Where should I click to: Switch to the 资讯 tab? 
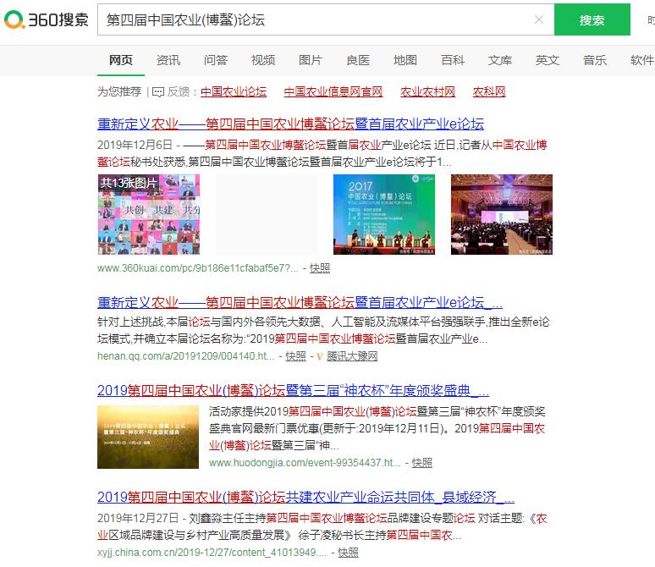168,60
